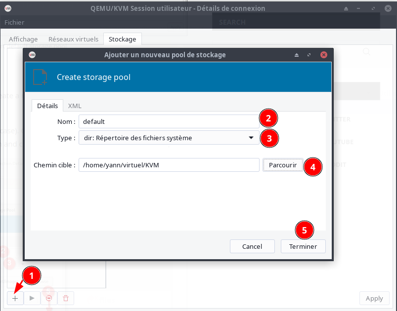The image size is (397, 311).
Task: Select the Détails tab
Action: coord(47,106)
